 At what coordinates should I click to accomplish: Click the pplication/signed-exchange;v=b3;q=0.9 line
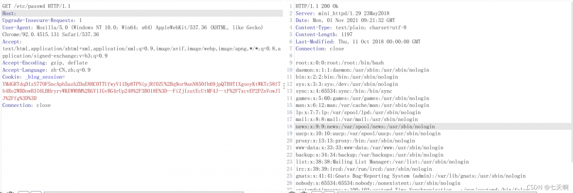coord(55,56)
